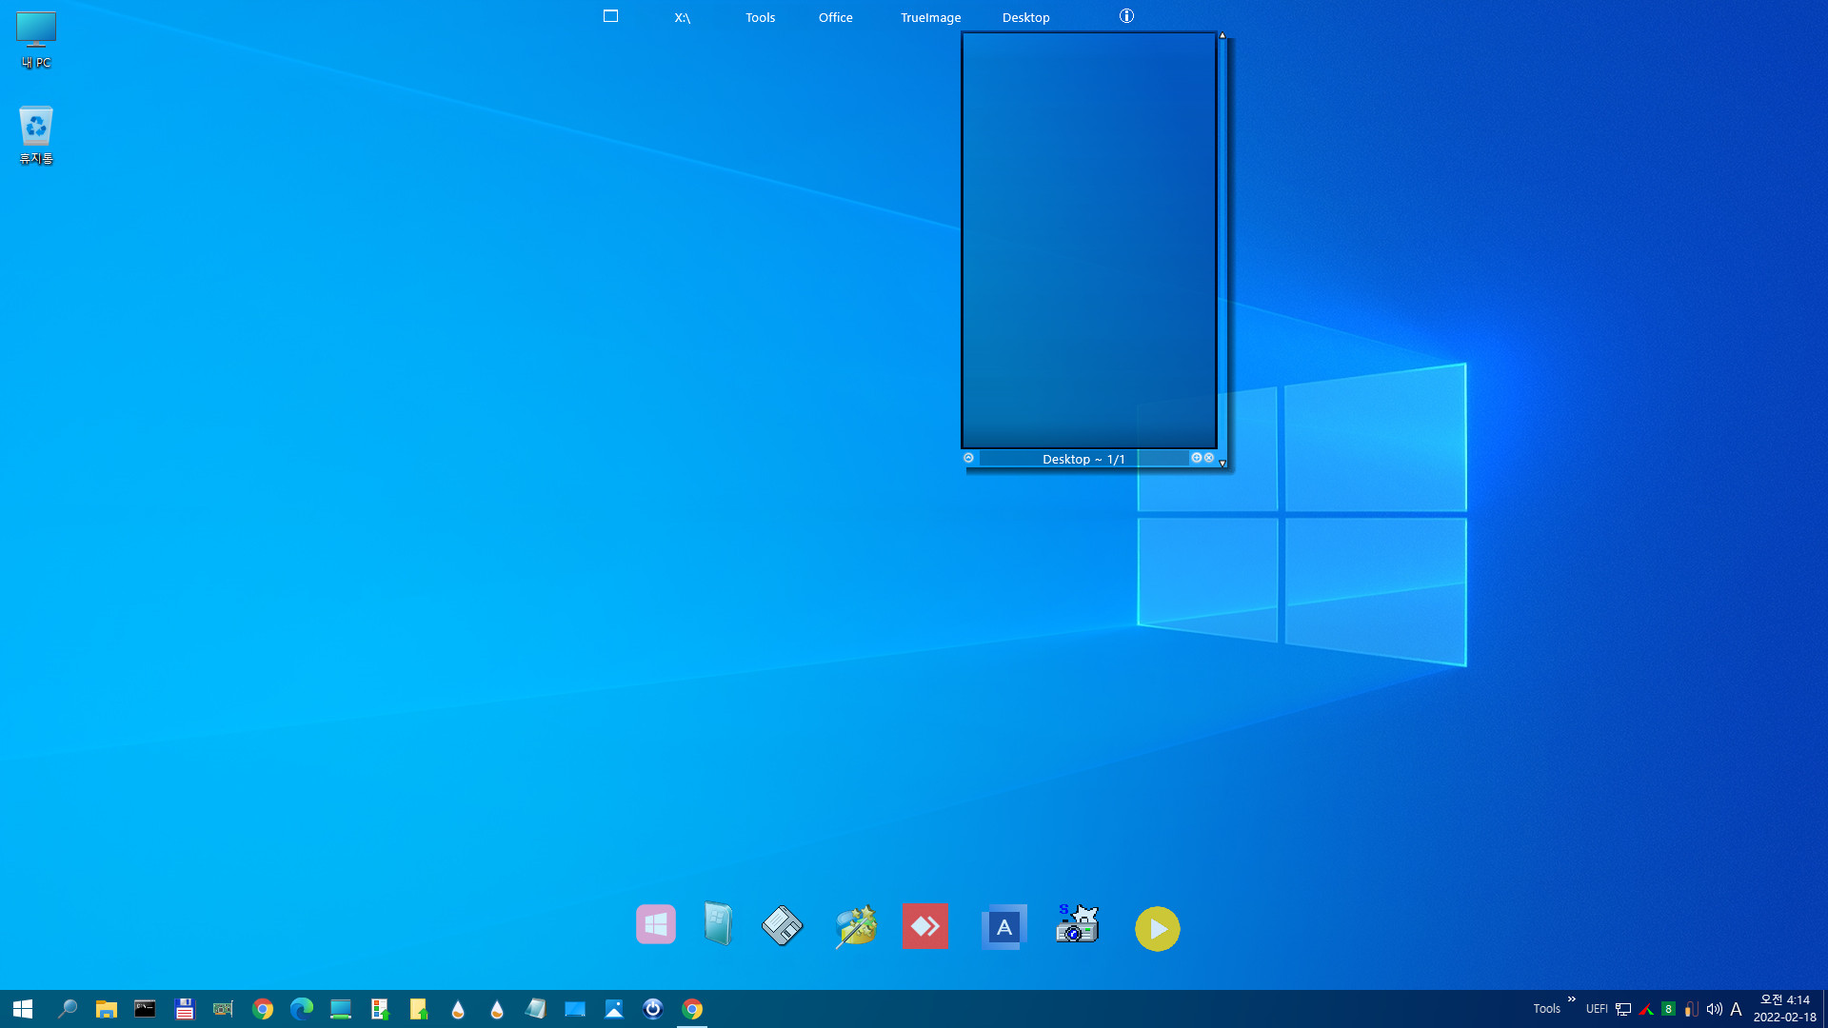Click the second water drop taskbar icon

click(x=496, y=1009)
